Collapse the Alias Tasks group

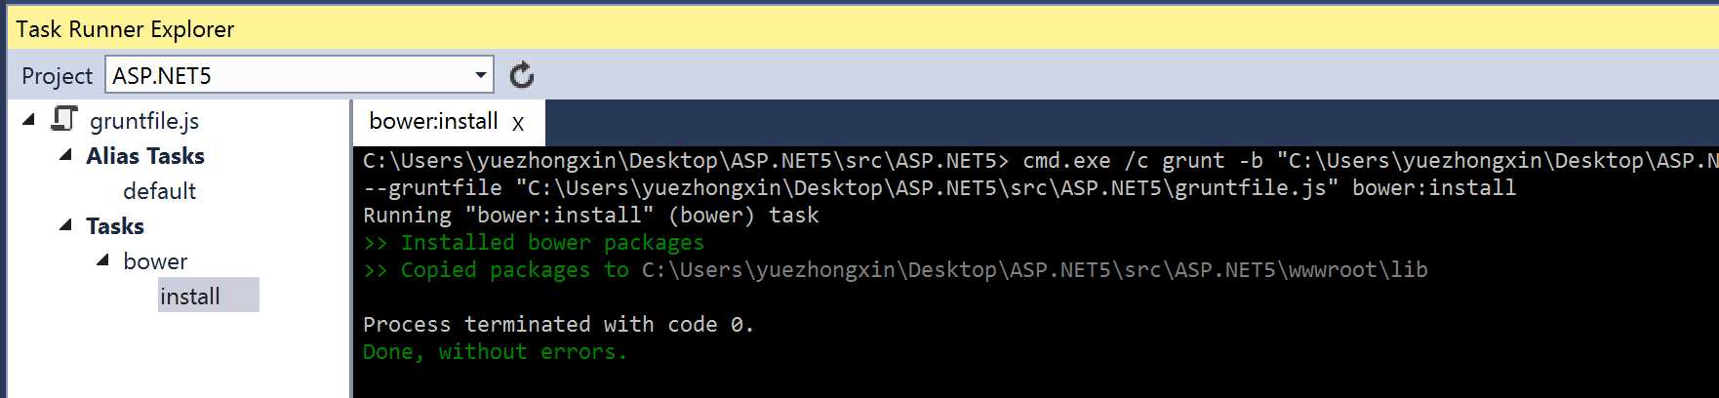tap(66, 154)
